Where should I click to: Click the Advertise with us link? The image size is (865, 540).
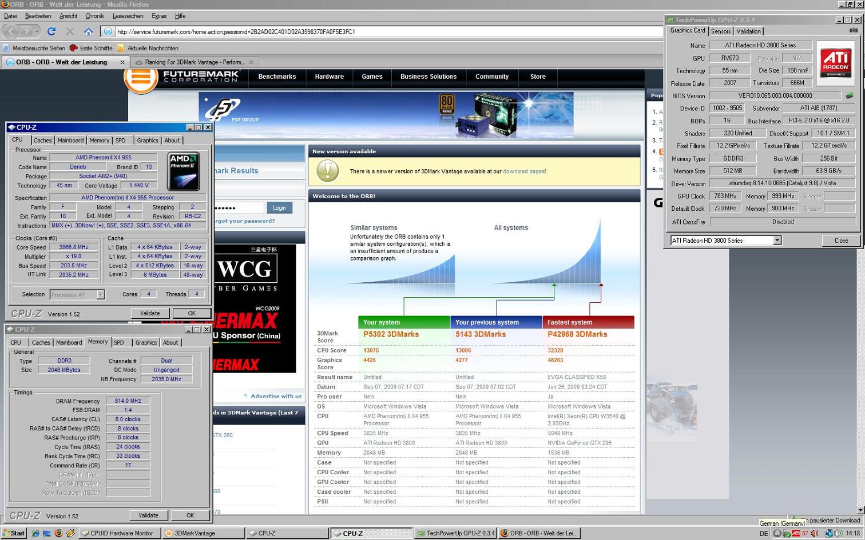(276, 396)
